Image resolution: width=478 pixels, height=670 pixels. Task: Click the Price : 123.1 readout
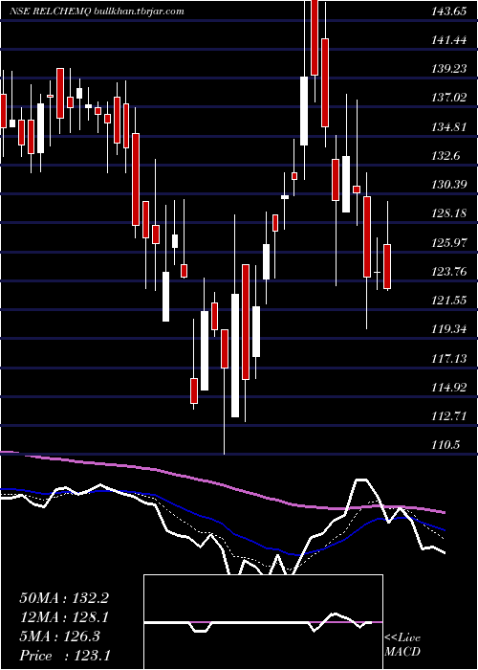tap(65, 655)
